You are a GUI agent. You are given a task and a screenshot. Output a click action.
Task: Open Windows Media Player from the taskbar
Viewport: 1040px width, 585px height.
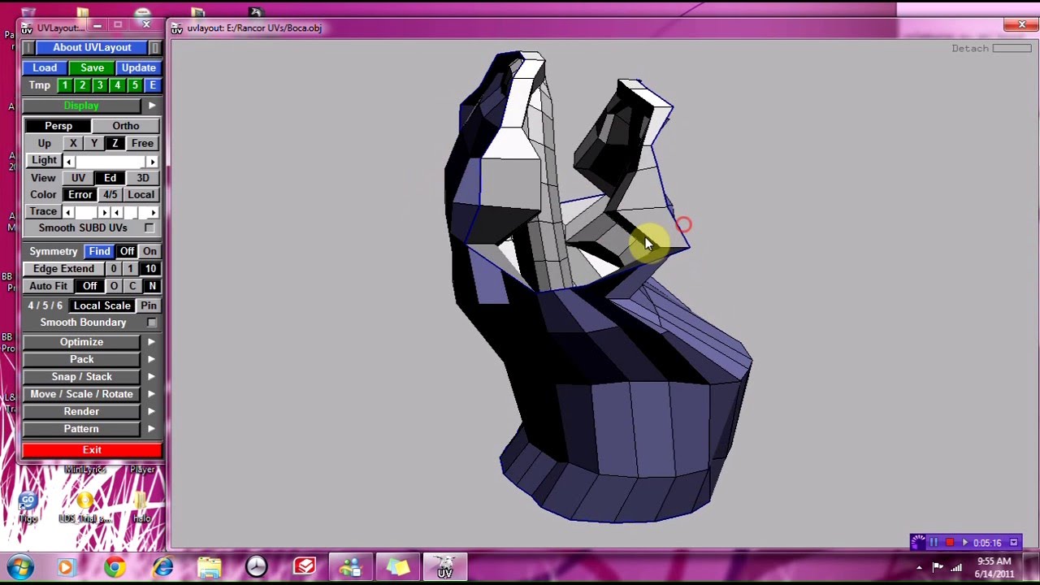tap(67, 567)
